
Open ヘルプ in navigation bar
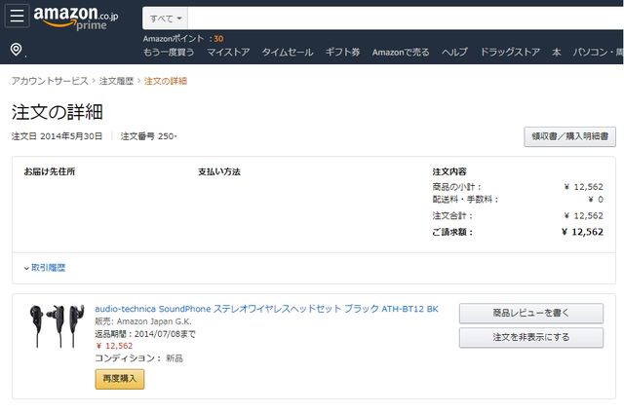click(454, 52)
